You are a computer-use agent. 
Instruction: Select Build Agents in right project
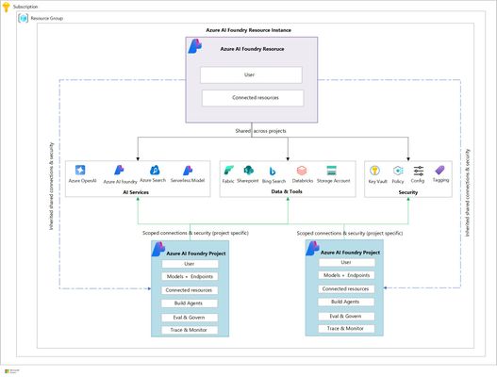tap(346, 302)
